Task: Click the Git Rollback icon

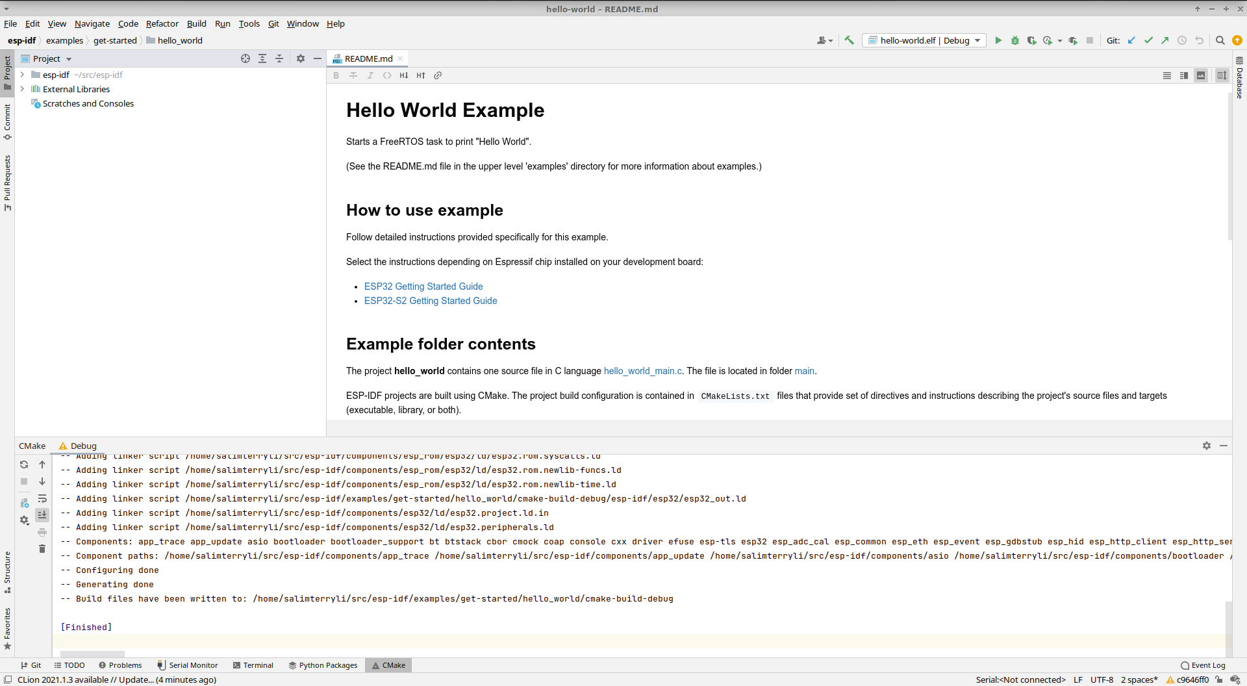Action: 1199,40
